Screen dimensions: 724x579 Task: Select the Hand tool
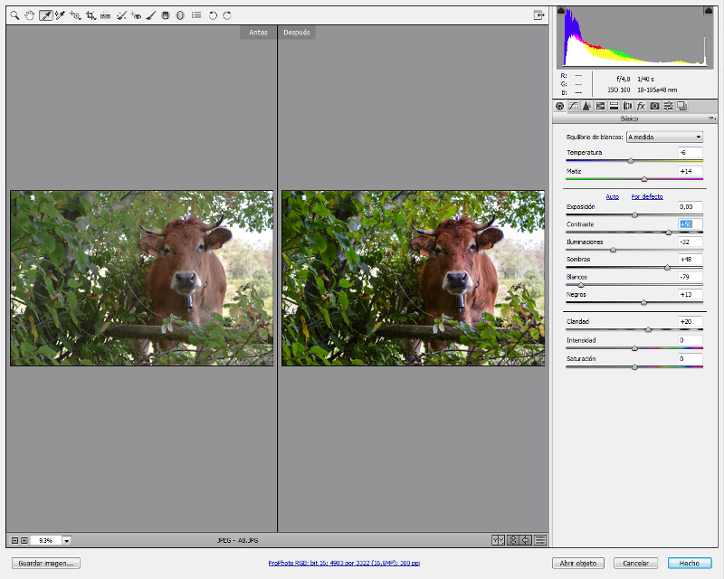tap(30, 15)
